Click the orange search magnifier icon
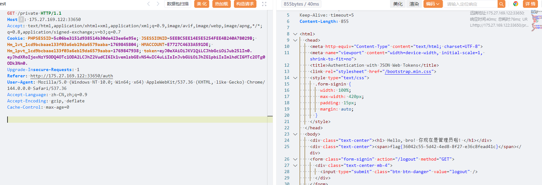This screenshot has height=185, width=542. pyautogui.click(x=501, y=4)
